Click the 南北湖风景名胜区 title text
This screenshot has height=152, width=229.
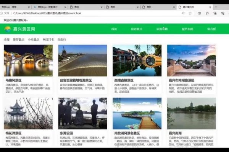(127, 133)
